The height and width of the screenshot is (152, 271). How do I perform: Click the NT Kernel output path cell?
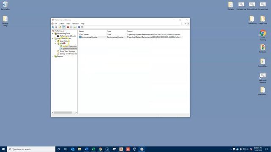point(154,35)
